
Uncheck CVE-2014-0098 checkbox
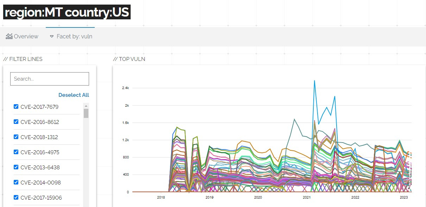[x=16, y=182]
